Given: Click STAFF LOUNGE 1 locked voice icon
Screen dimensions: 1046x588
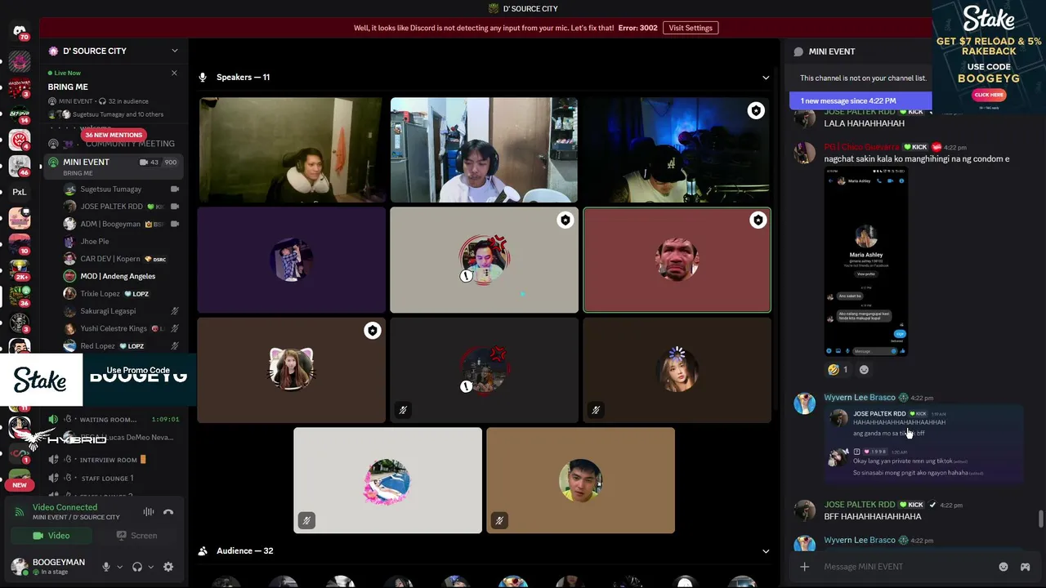Looking at the screenshot, I should [53, 478].
